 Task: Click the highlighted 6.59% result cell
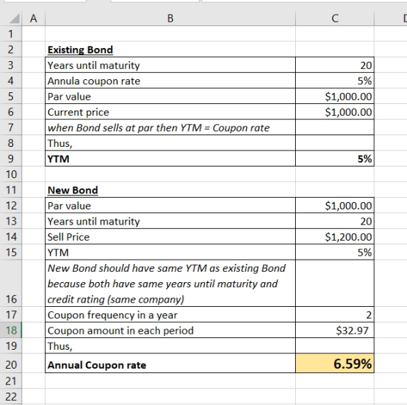tap(335, 364)
